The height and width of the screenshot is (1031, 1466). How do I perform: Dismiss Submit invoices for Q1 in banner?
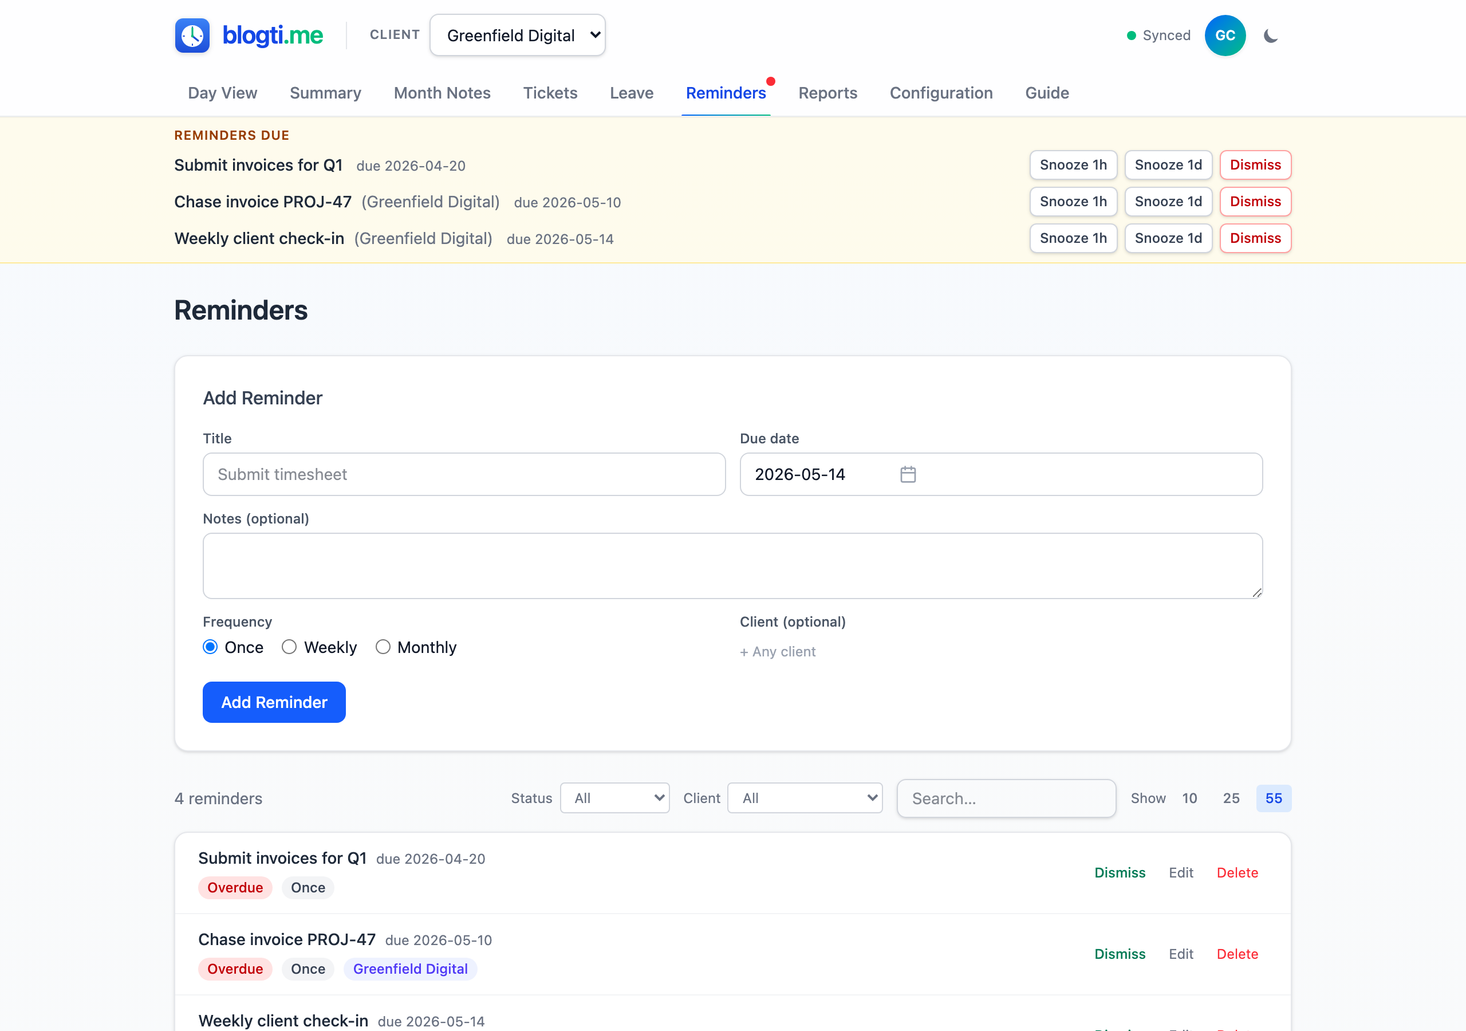point(1255,165)
